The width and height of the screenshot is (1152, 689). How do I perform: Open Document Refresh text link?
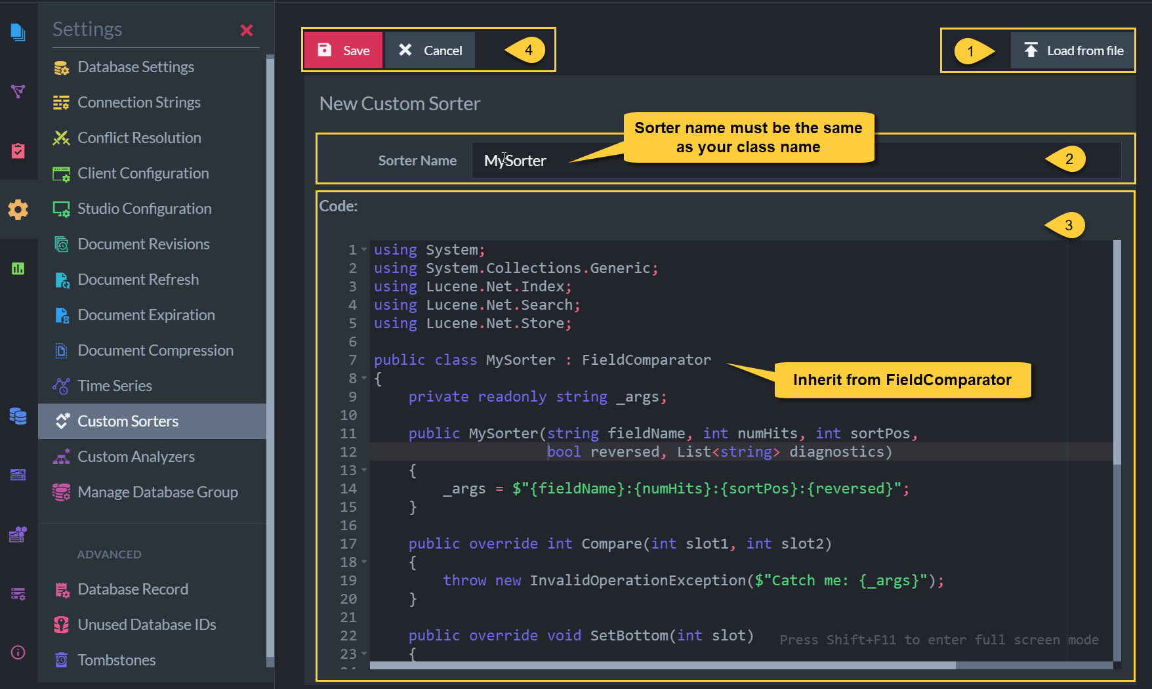coord(138,280)
